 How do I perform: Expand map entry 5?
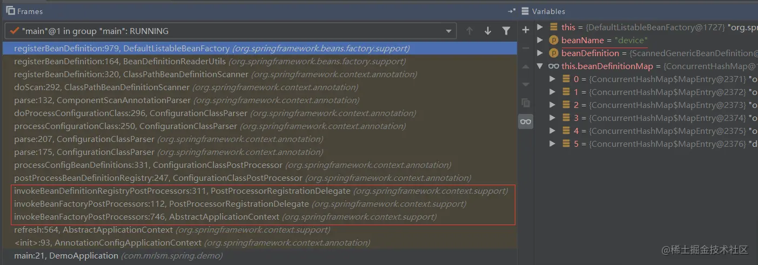pyautogui.click(x=552, y=144)
